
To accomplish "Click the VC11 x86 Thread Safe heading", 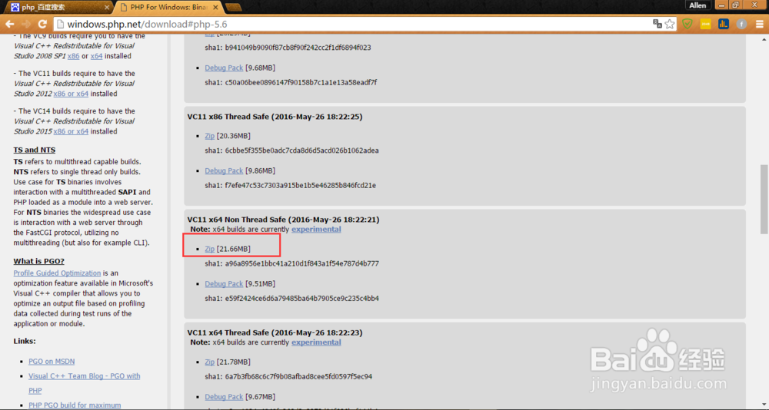I will coord(275,117).
